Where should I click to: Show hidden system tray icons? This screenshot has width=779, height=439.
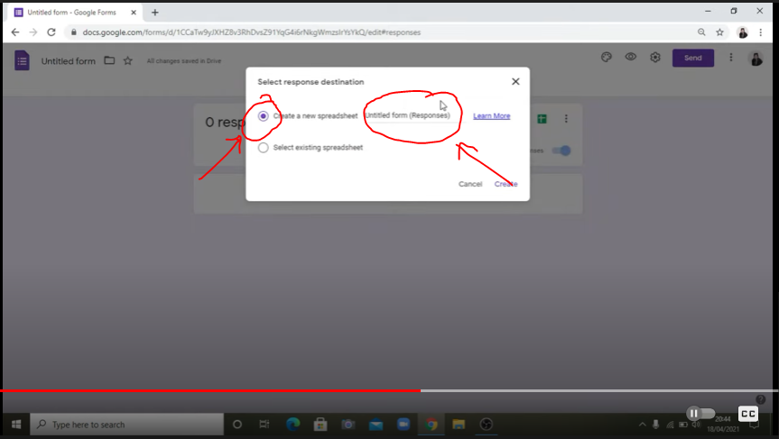click(643, 425)
